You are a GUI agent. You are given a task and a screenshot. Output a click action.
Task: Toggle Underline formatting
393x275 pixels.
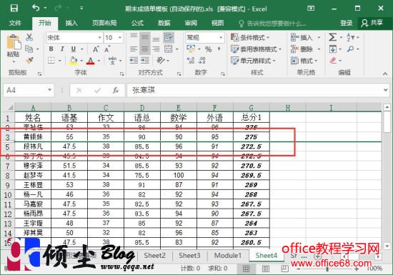click(73, 49)
